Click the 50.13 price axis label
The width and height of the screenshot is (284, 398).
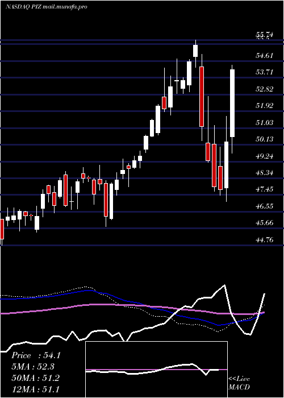(265, 139)
